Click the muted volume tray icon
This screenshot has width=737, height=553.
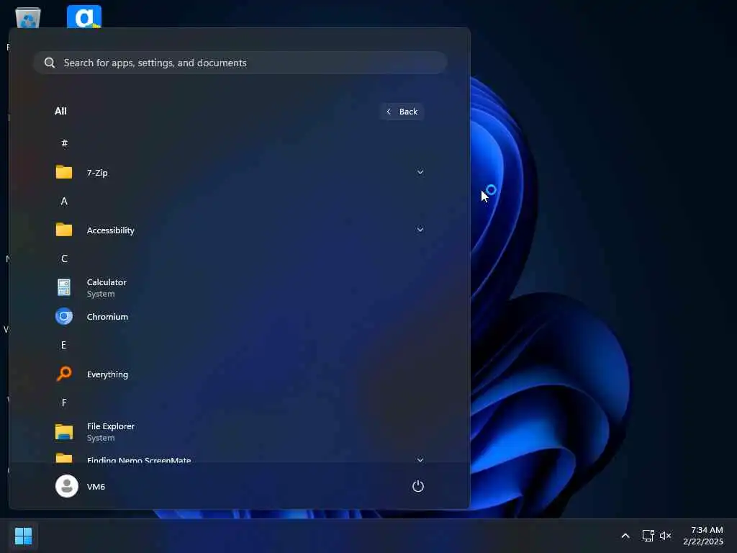click(665, 536)
